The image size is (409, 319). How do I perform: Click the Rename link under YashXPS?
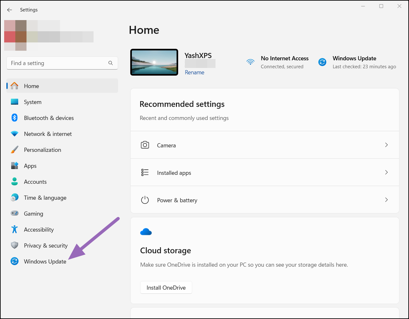[194, 72]
